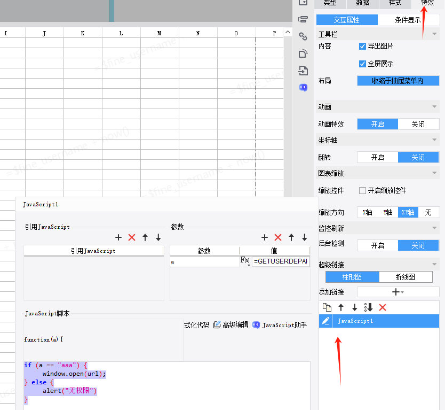Viewport: 445px width, 410px height.
Task: Move parameter down in the list
Action: (x=305, y=237)
